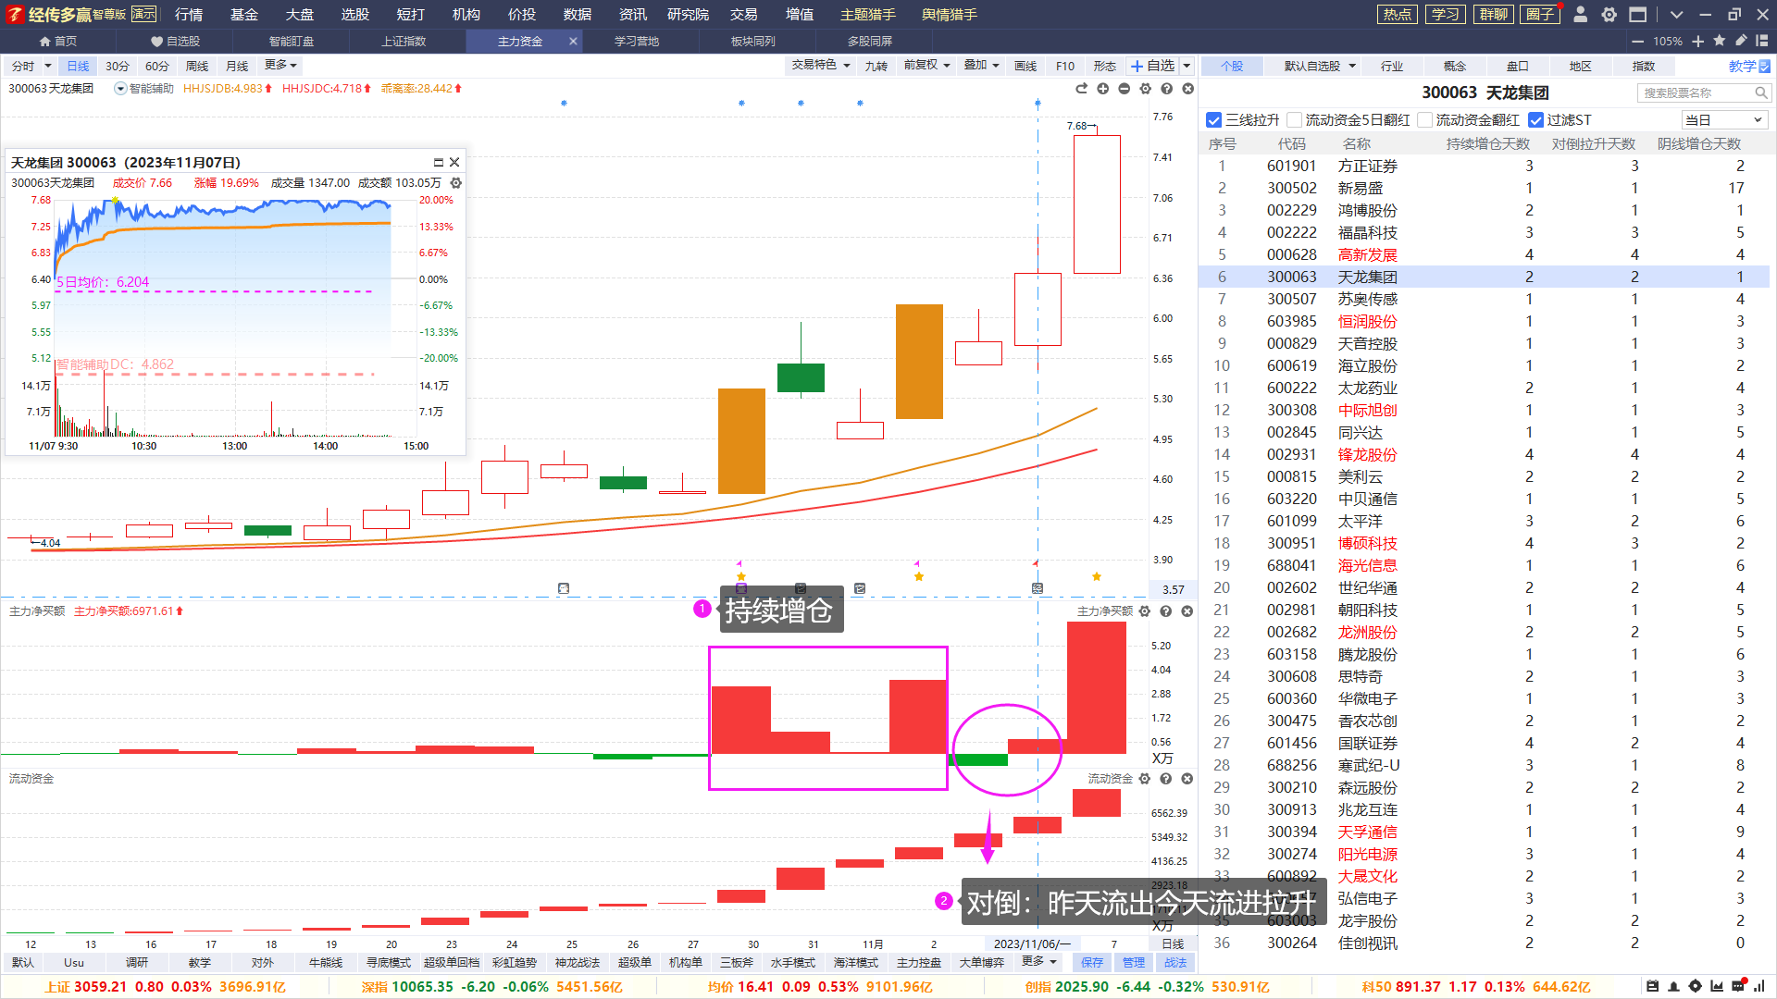Close the 天龙集团 intraday popup
1777x999 pixels.
[x=454, y=162]
